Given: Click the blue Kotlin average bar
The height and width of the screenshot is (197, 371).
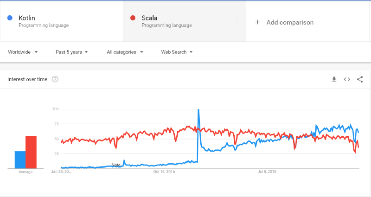Looking at the screenshot, I should click(x=20, y=159).
